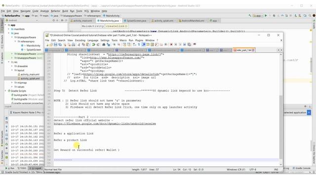
Task: Click the Save All icon in Notepad++
Action: pos(60,44)
